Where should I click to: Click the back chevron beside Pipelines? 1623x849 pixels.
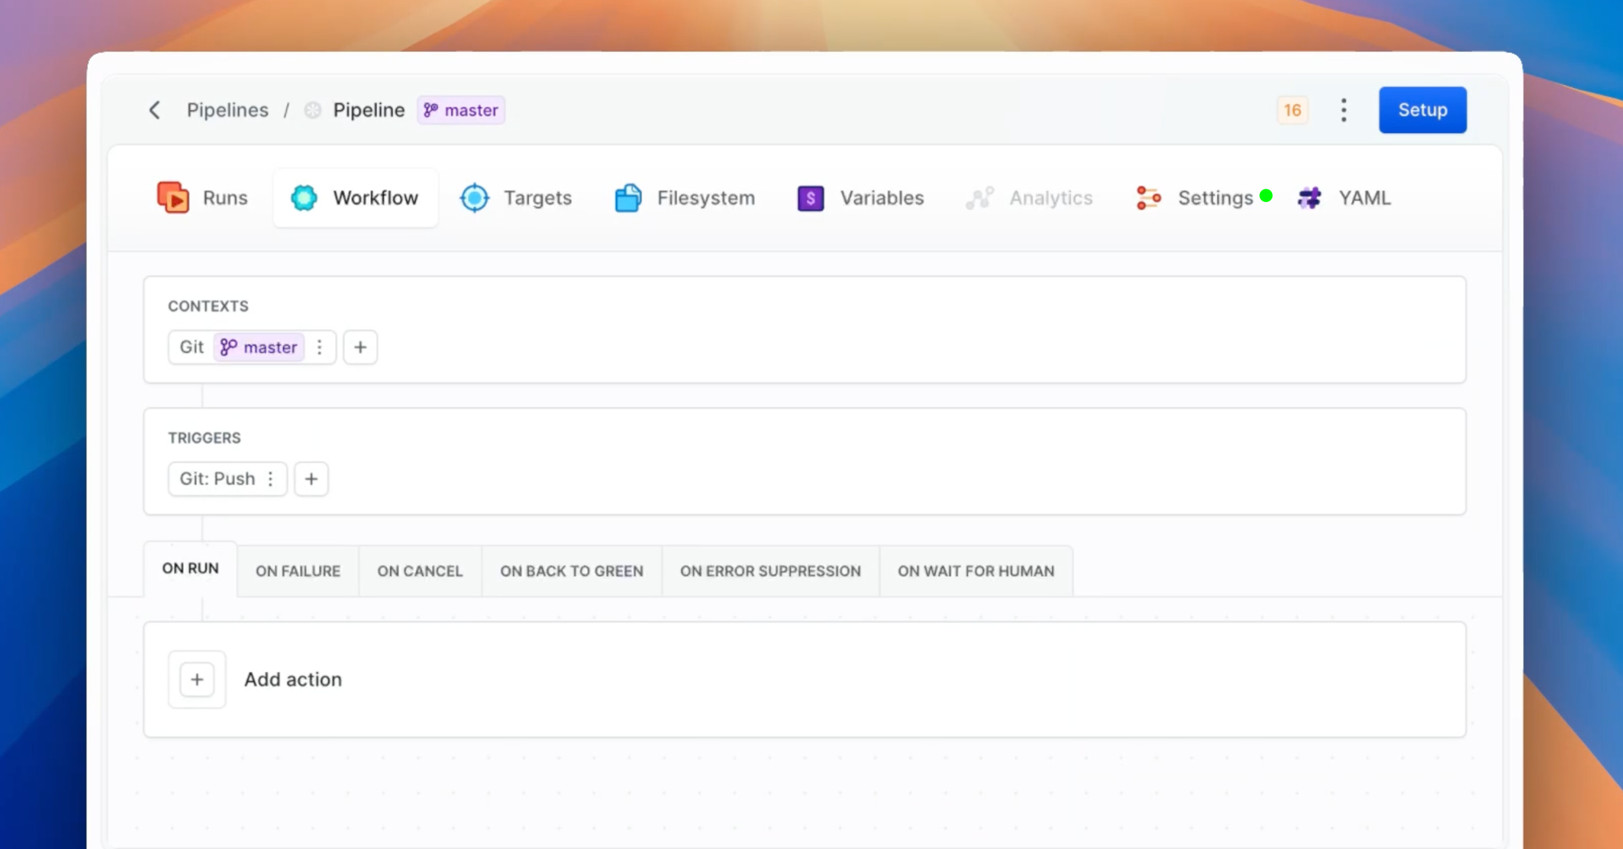pyautogui.click(x=155, y=110)
